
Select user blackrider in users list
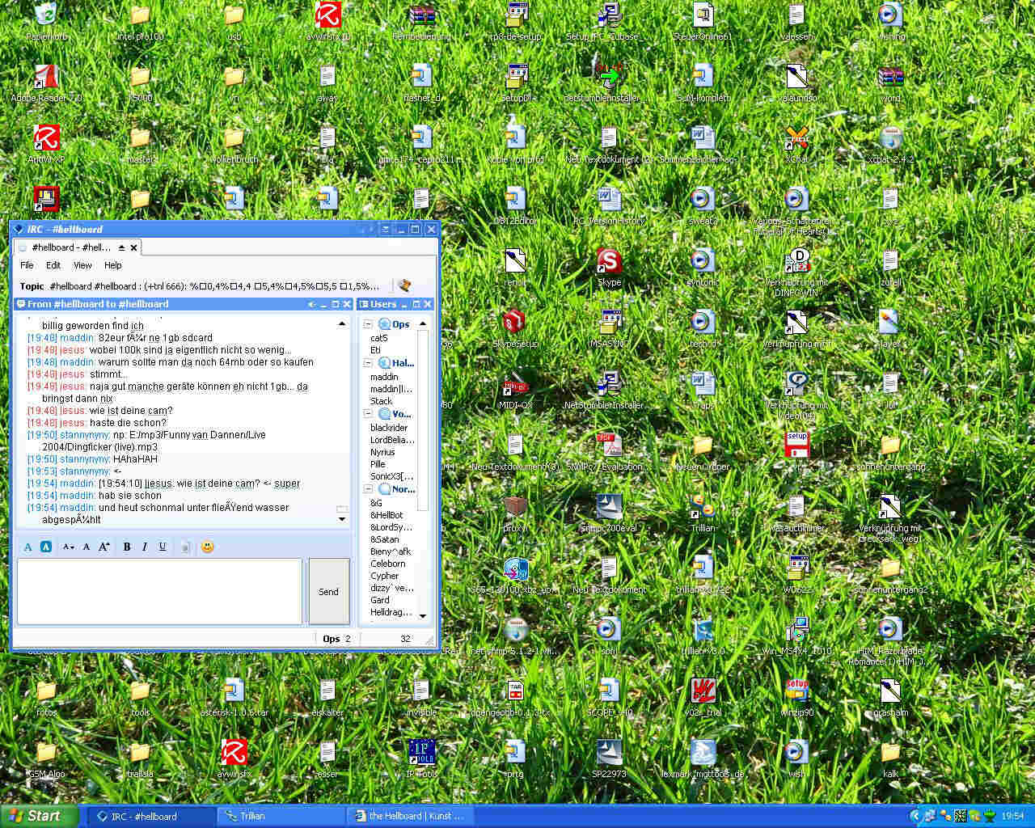389,428
